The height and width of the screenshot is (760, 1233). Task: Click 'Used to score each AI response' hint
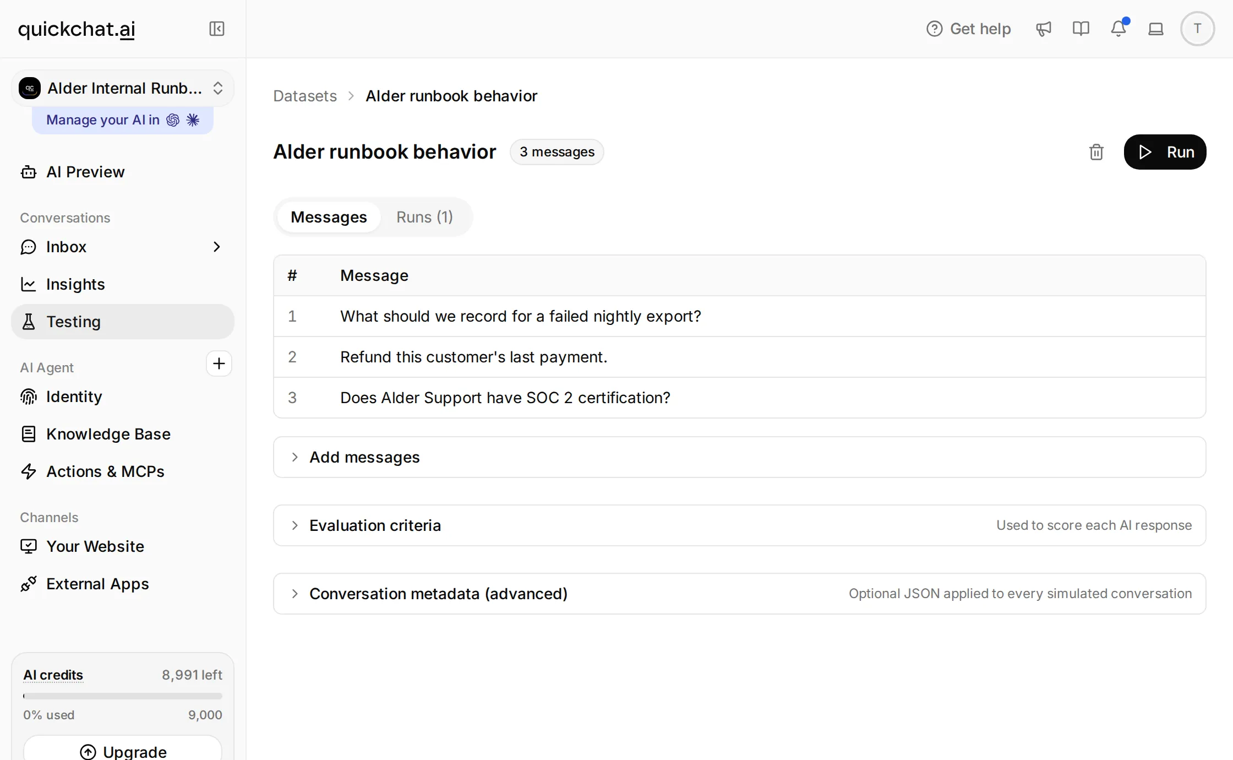(x=1094, y=526)
